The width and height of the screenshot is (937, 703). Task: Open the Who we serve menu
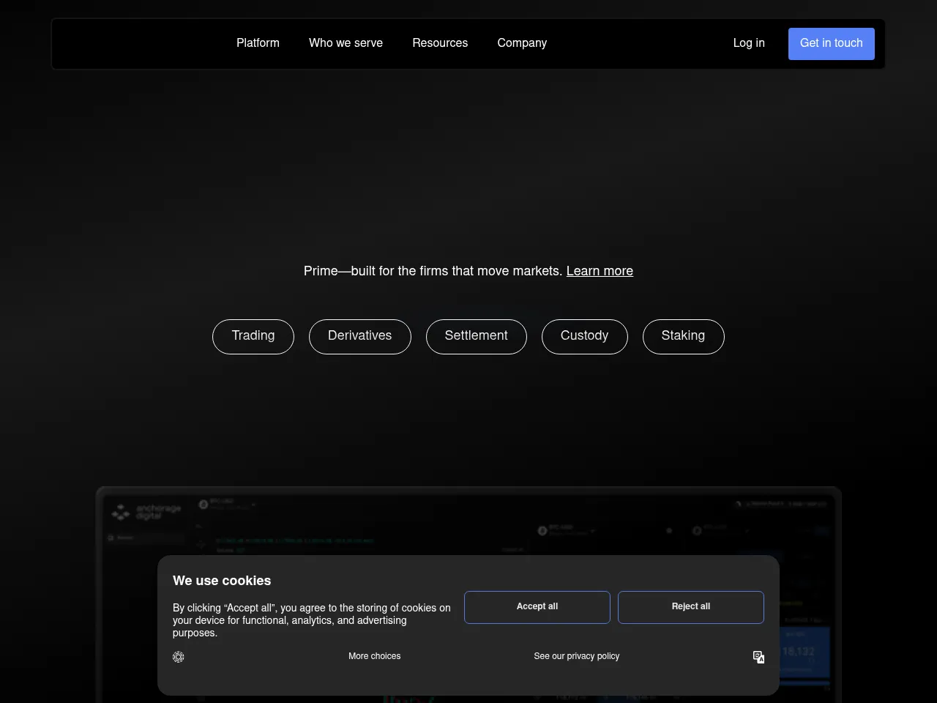pyautogui.click(x=346, y=43)
